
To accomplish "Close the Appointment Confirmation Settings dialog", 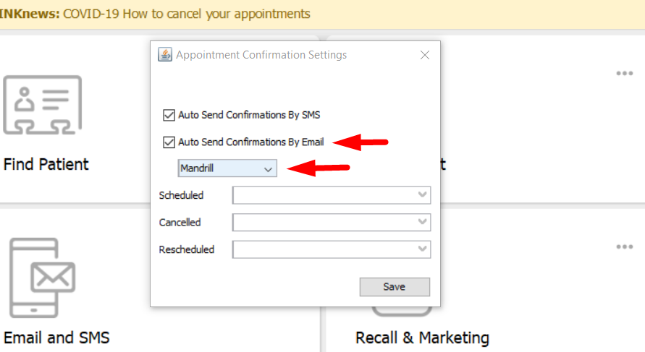I will [x=425, y=55].
